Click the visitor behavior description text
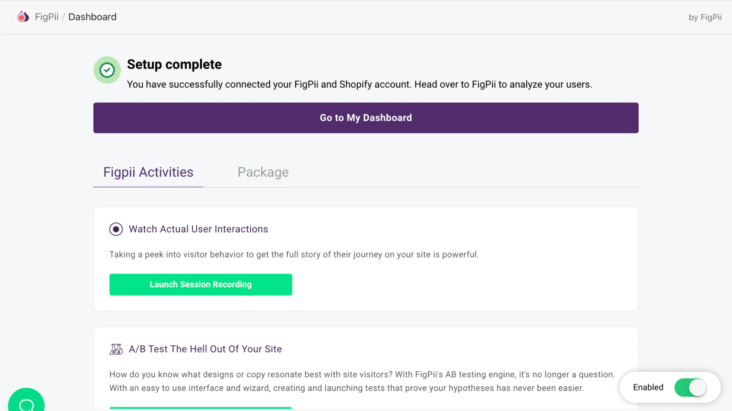 tap(294, 254)
